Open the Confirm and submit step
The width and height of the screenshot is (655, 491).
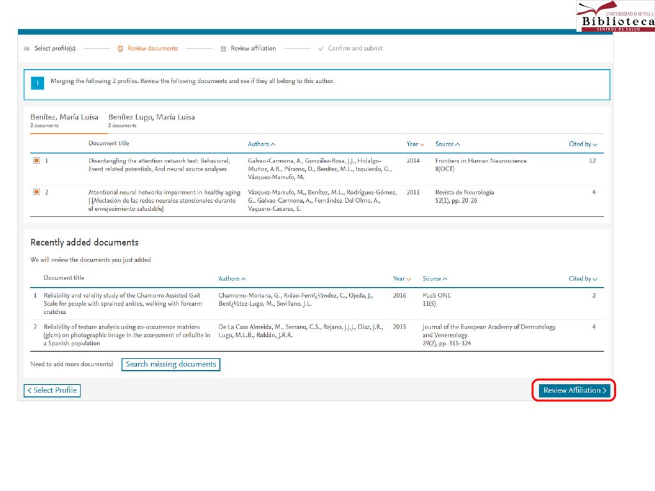point(355,49)
